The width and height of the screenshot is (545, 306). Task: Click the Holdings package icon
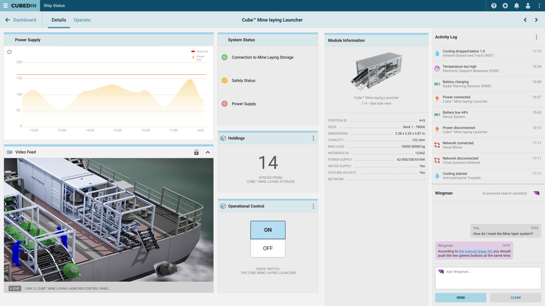click(x=223, y=138)
